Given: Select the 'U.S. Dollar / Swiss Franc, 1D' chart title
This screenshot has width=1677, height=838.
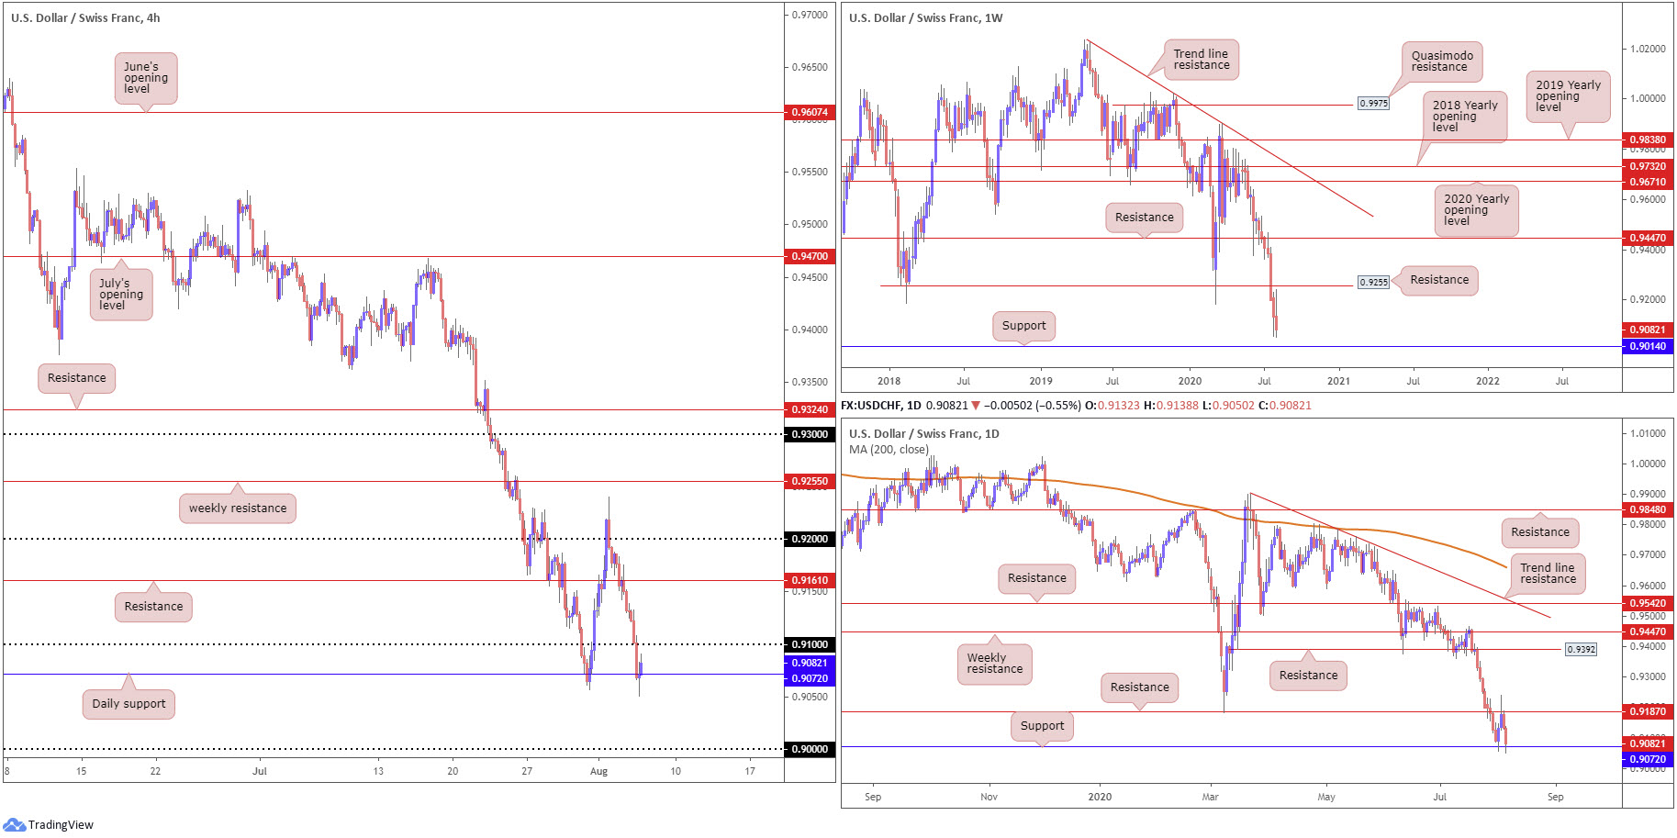Looking at the screenshot, I should coord(923,433).
